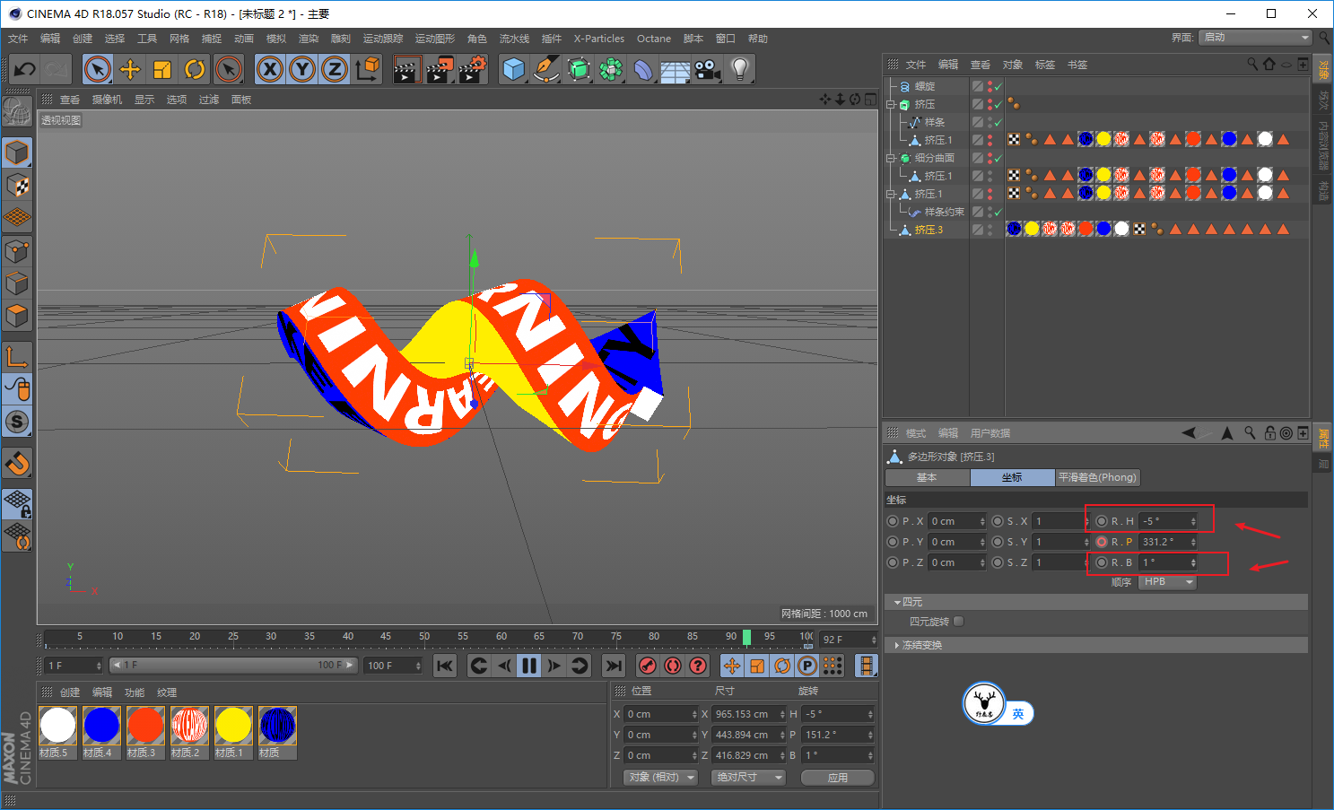Screen dimensions: 1334x810
Task: Collapse 挤压.1 parent tree node
Action: pyautogui.click(x=891, y=195)
